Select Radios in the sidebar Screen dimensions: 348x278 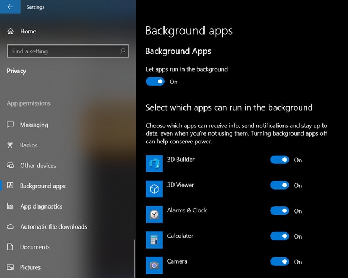28,145
